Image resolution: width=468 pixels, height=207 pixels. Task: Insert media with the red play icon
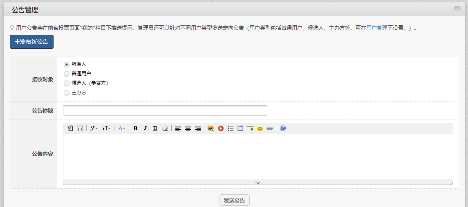click(221, 128)
